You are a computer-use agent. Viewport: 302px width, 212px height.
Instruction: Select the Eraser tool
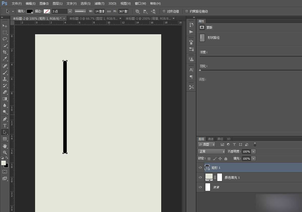tap(5, 92)
